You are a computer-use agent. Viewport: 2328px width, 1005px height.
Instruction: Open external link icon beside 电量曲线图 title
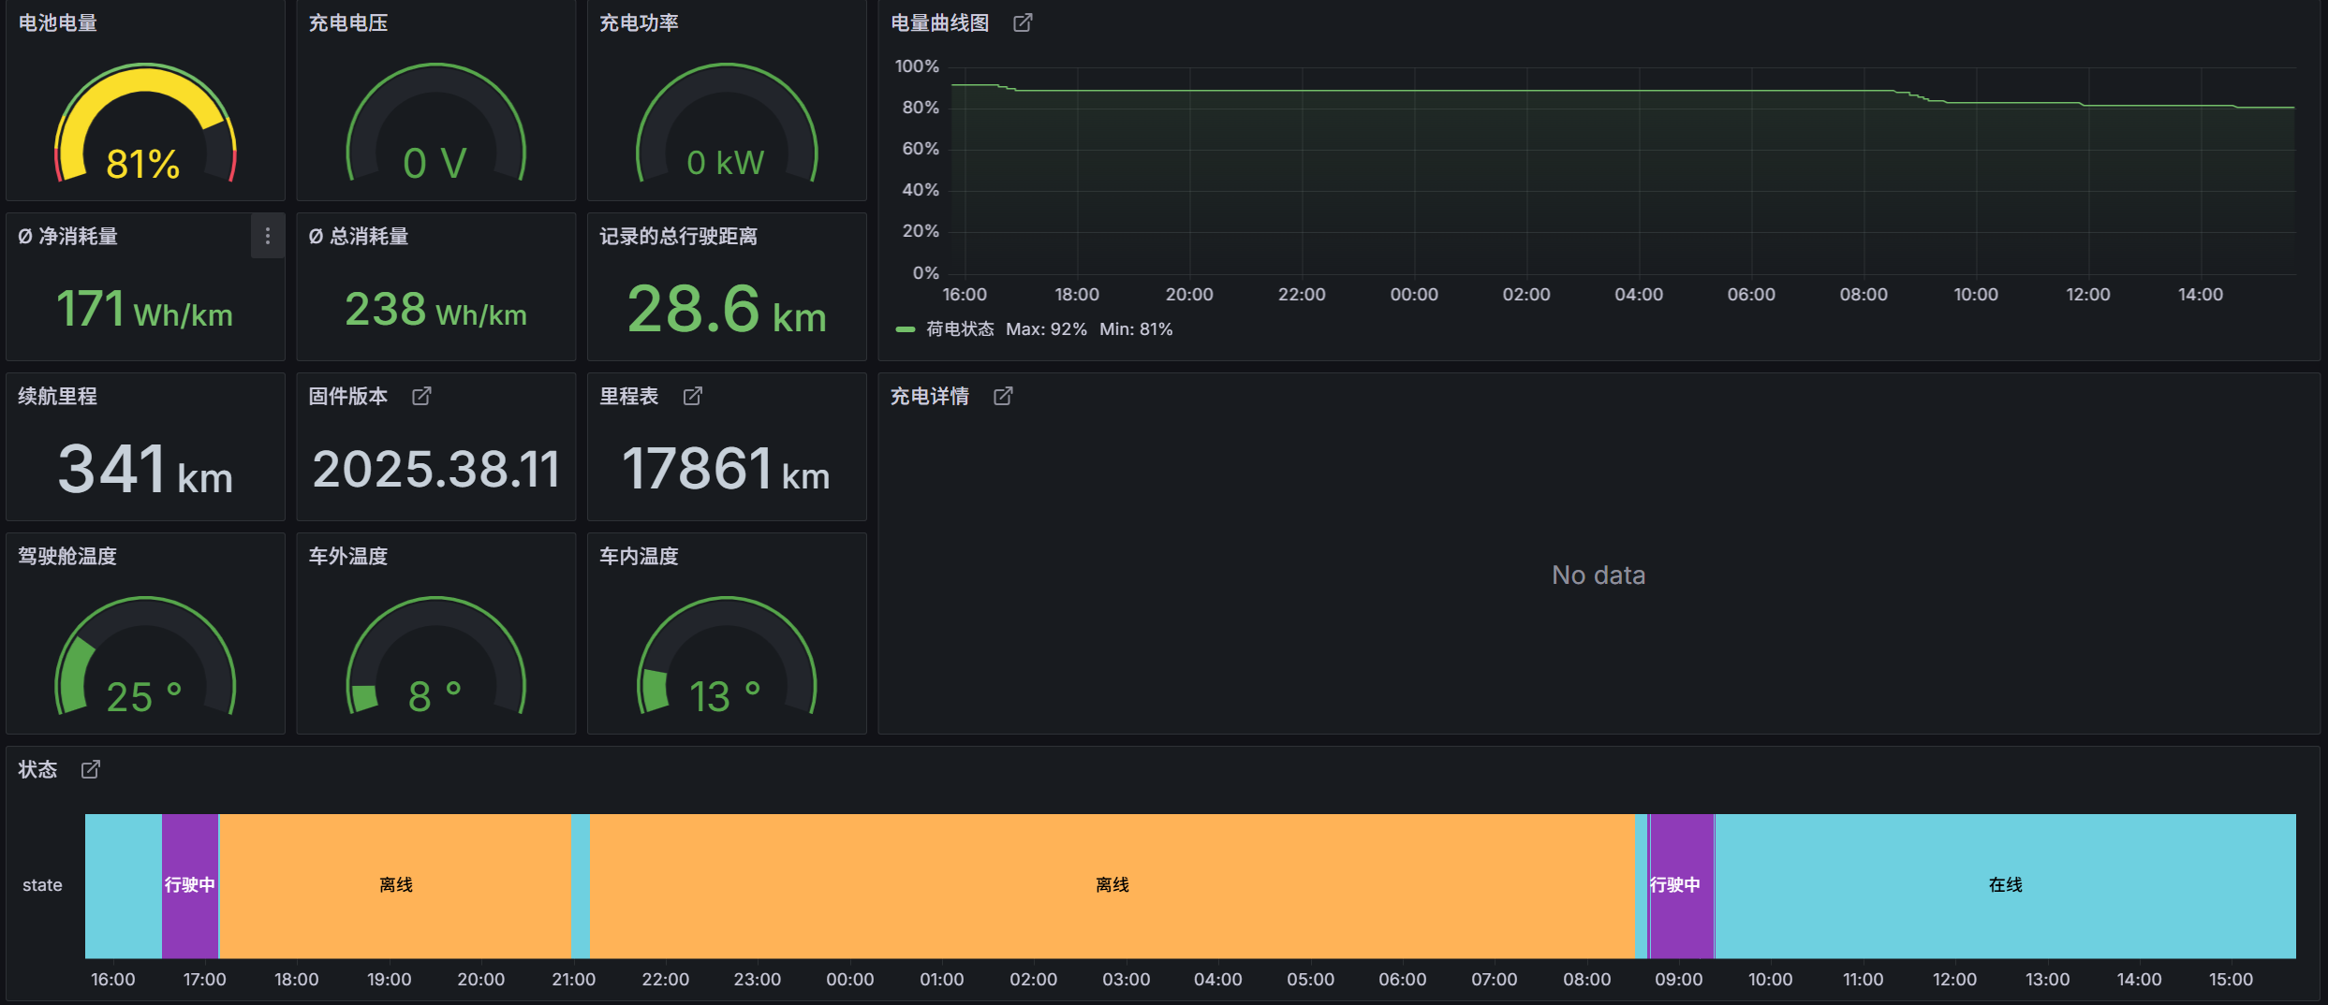pyautogui.click(x=1023, y=22)
